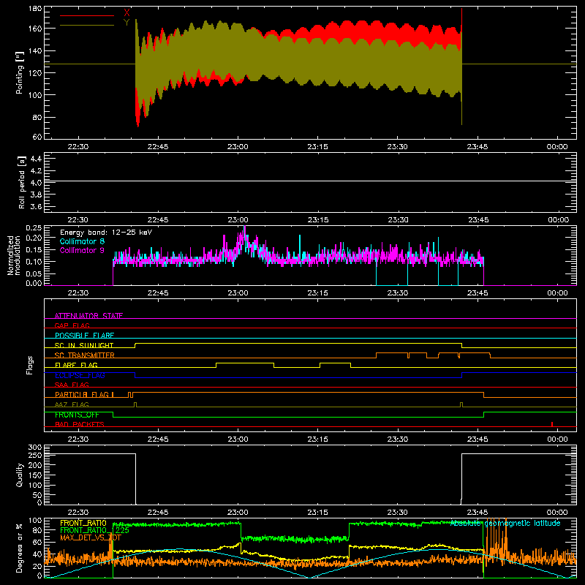Click the 180 tick on Pointing axis
The height and width of the screenshot is (585, 585).
(x=35, y=9)
